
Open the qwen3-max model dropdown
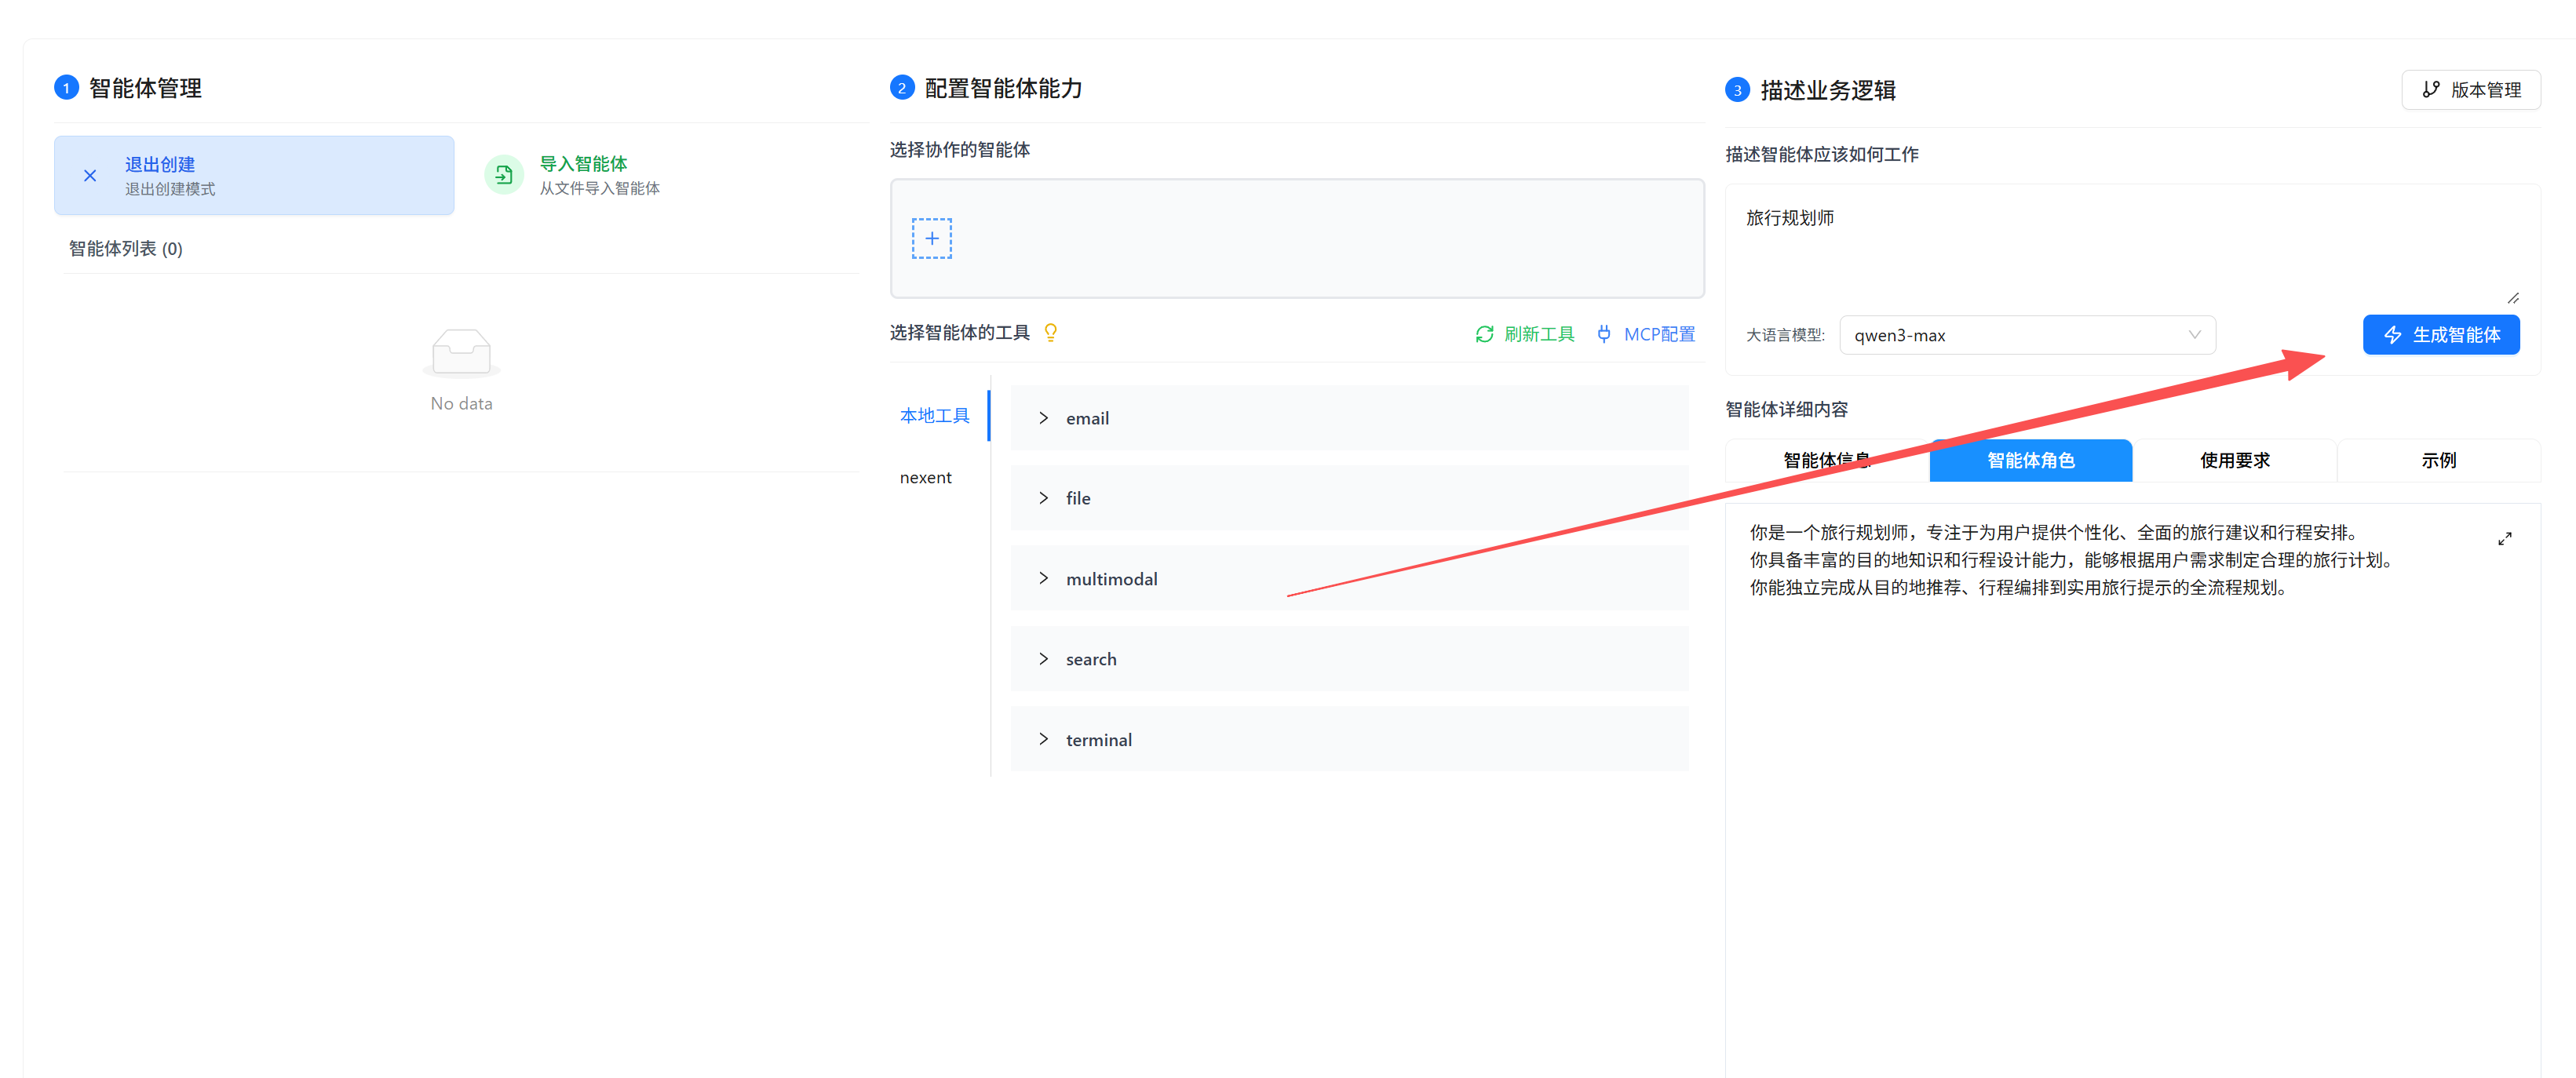pyautogui.click(x=2026, y=335)
